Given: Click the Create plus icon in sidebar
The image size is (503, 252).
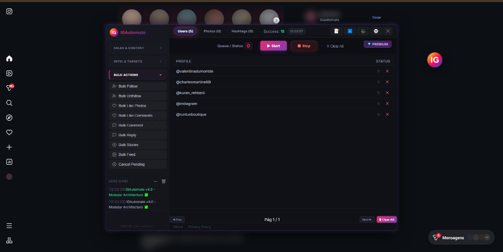Looking at the screenshot, I should coord(9,147).
